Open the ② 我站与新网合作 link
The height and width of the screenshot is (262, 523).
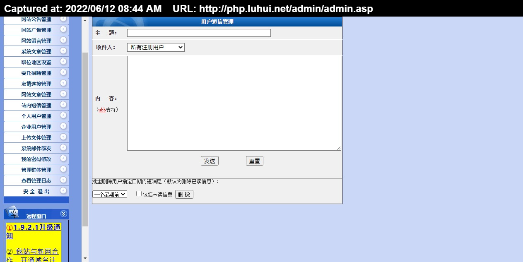(x=33, y=256)
